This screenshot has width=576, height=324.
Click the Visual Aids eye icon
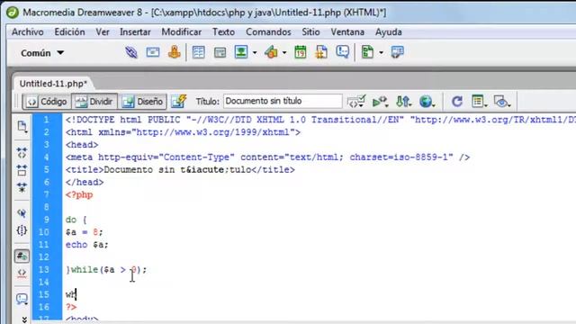(502, 102)
